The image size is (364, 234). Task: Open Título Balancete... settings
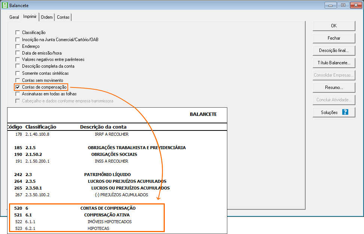coord(334,63)
